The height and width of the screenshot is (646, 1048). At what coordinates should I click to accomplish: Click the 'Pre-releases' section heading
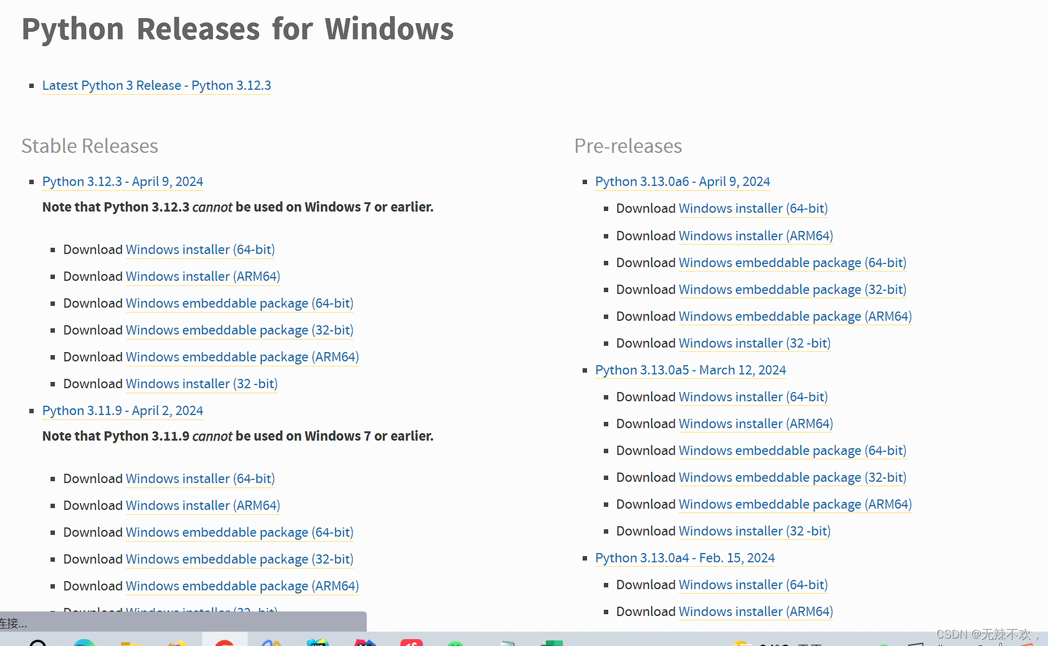(x=628, y=146)
